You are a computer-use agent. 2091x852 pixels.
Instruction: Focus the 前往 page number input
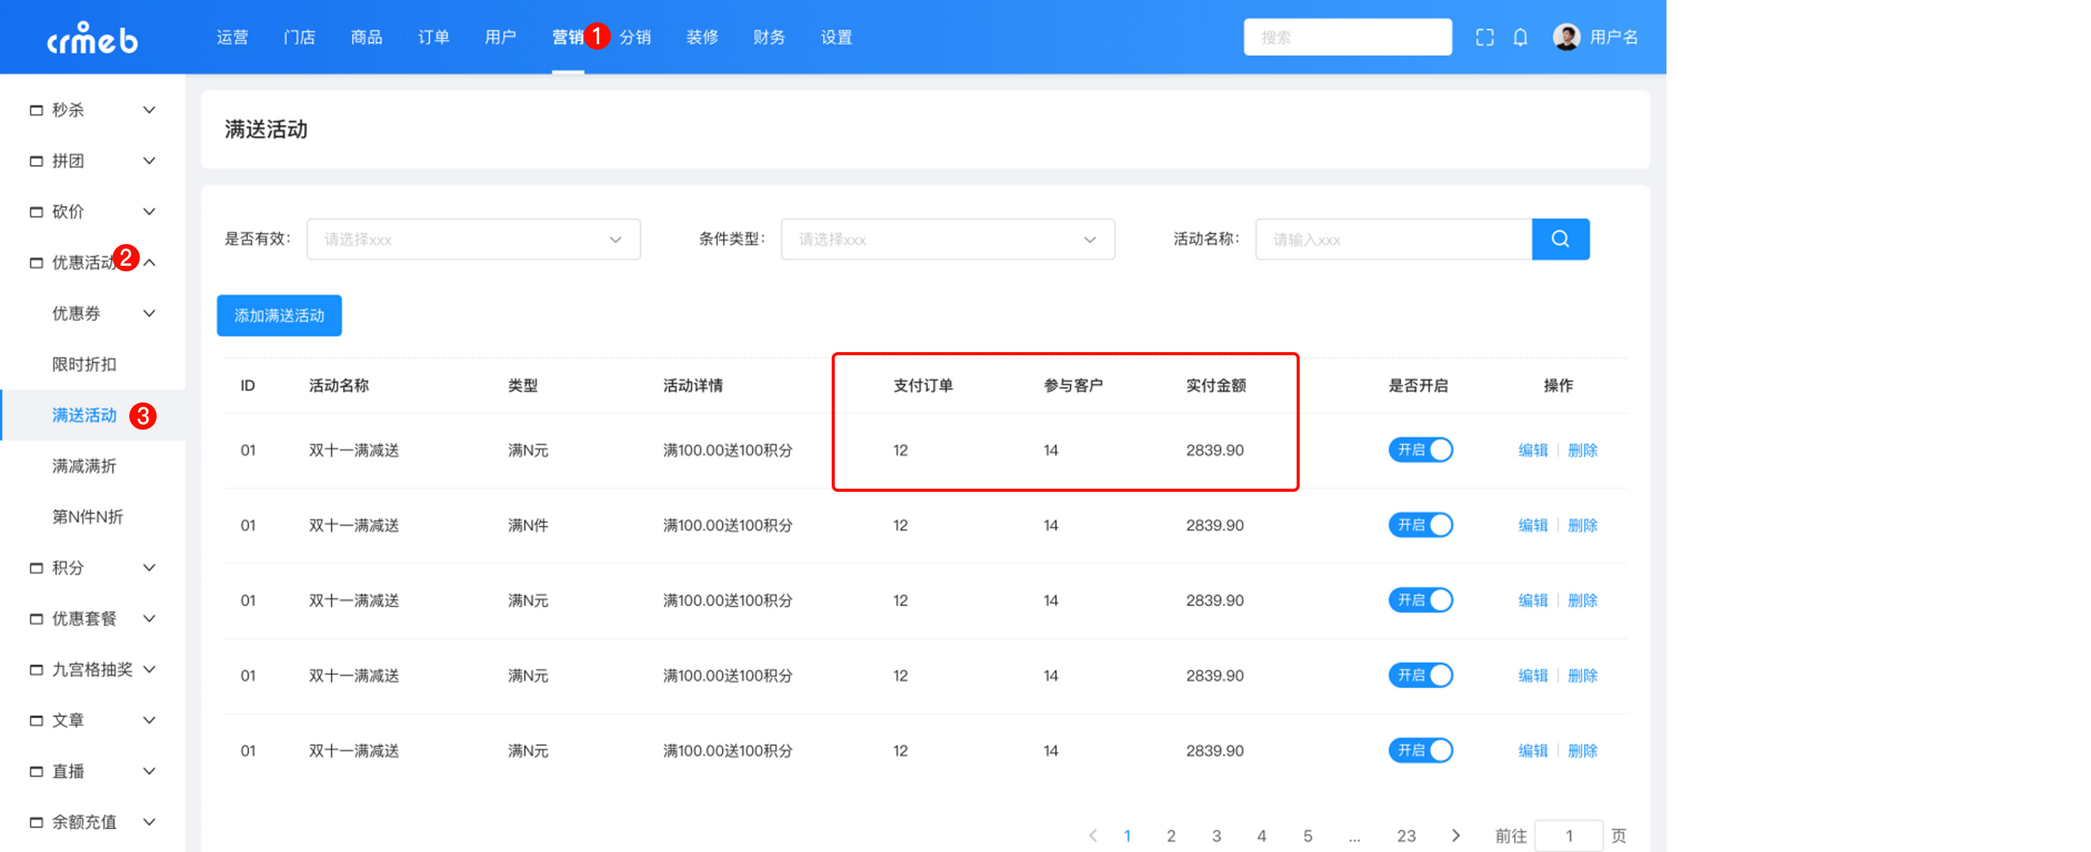pyautogui.click(x=1568, y=836)
